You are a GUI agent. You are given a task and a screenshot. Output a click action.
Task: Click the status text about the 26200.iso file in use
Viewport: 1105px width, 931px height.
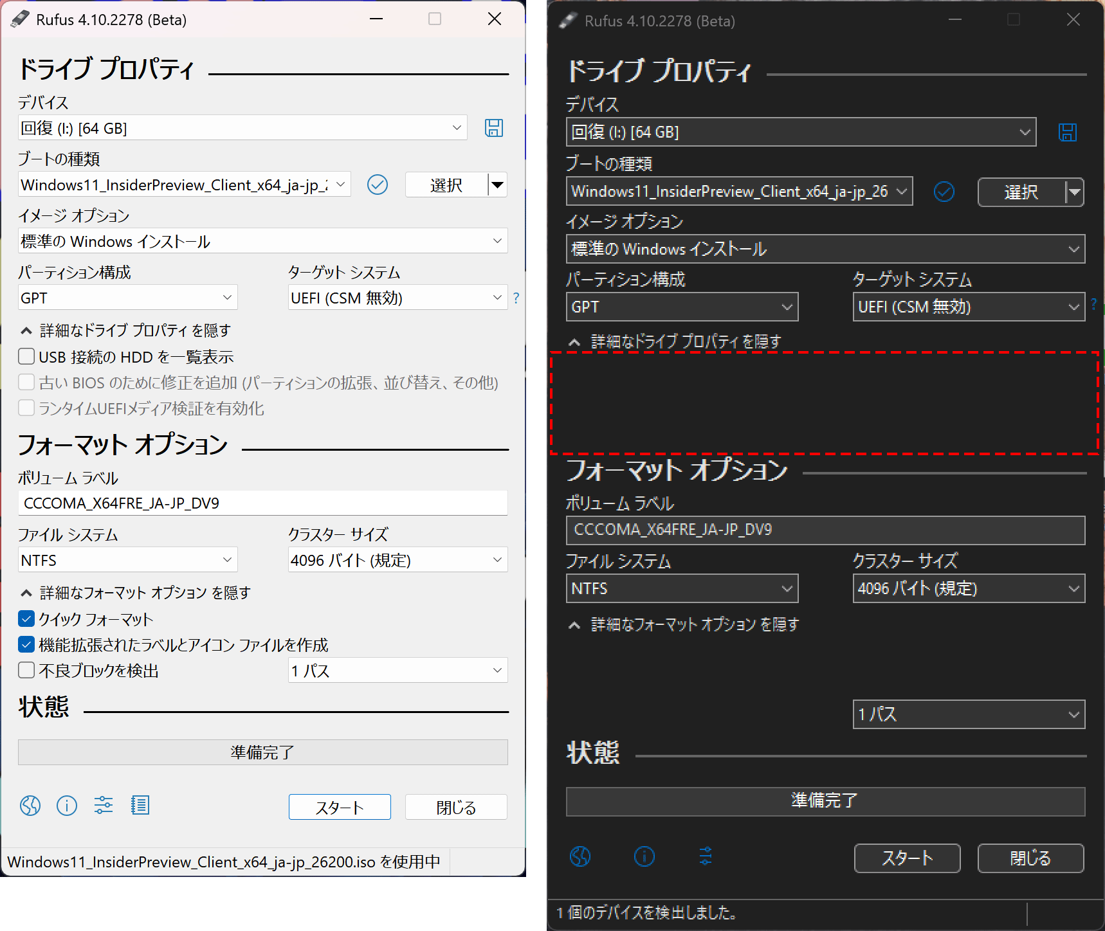pyautogui.click(x=224, y=862)
